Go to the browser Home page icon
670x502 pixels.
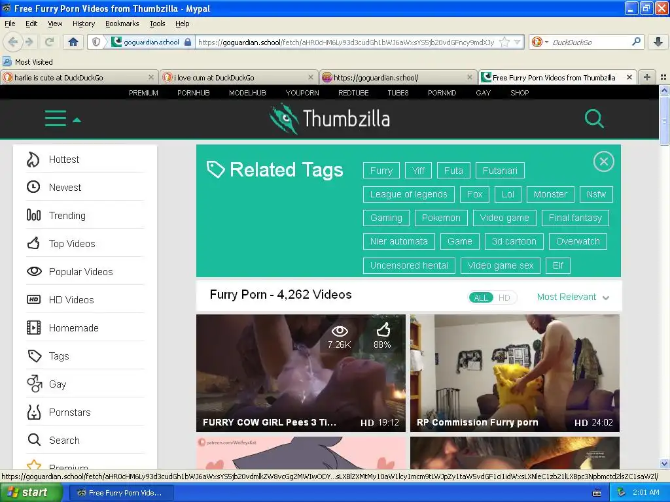tap(73, 42)
